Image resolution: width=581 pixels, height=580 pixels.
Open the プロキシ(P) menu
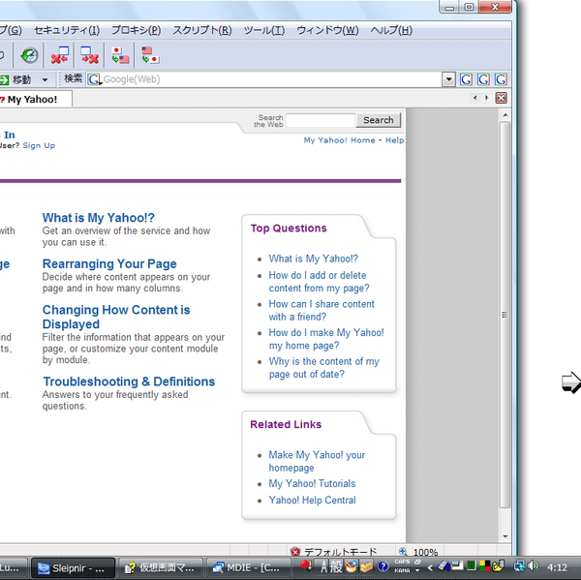[x=137, y=30]
